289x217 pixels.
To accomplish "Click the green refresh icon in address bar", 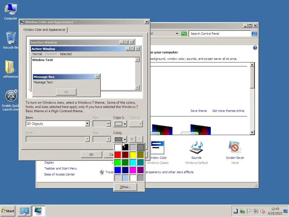I will click(x=184, y=34).
